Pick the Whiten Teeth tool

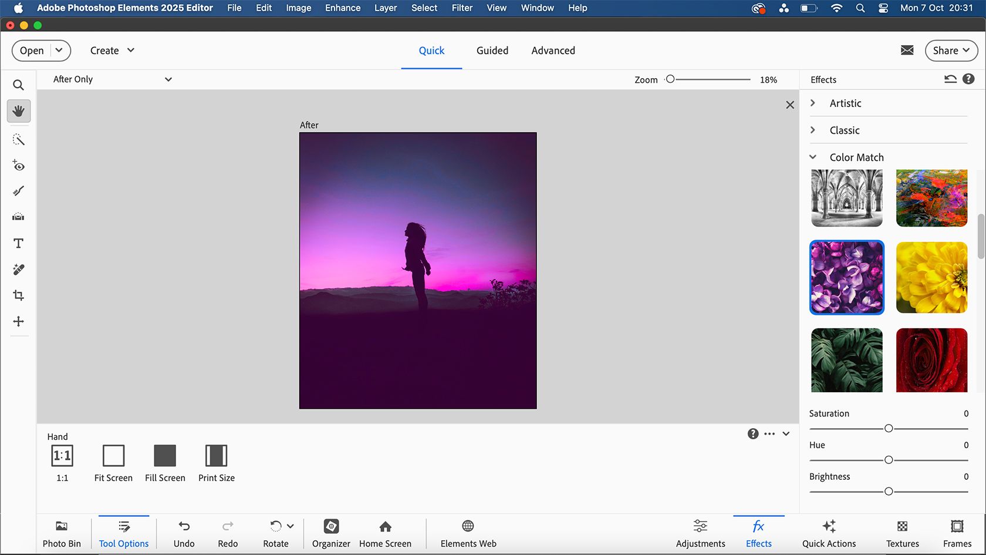(19, 190)
